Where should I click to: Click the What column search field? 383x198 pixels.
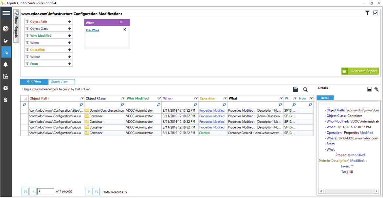pyautogui.click(x=255, y=104)
